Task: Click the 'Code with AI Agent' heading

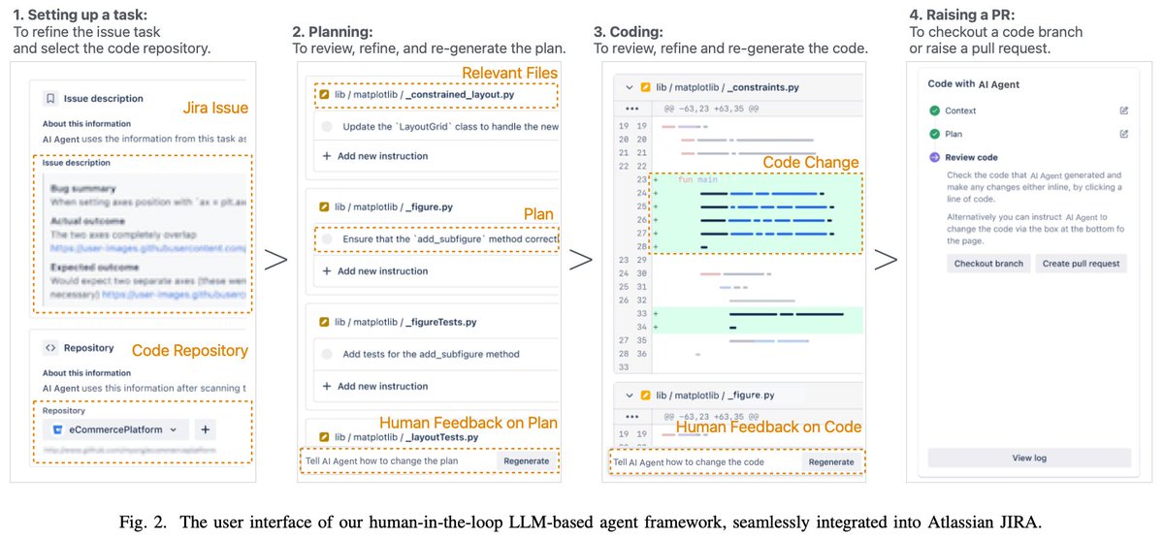Action: (973, 84)
